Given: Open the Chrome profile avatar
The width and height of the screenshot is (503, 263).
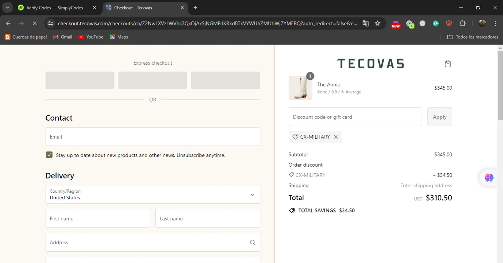Looking at the screenshot, I should (x=482, y=23).
